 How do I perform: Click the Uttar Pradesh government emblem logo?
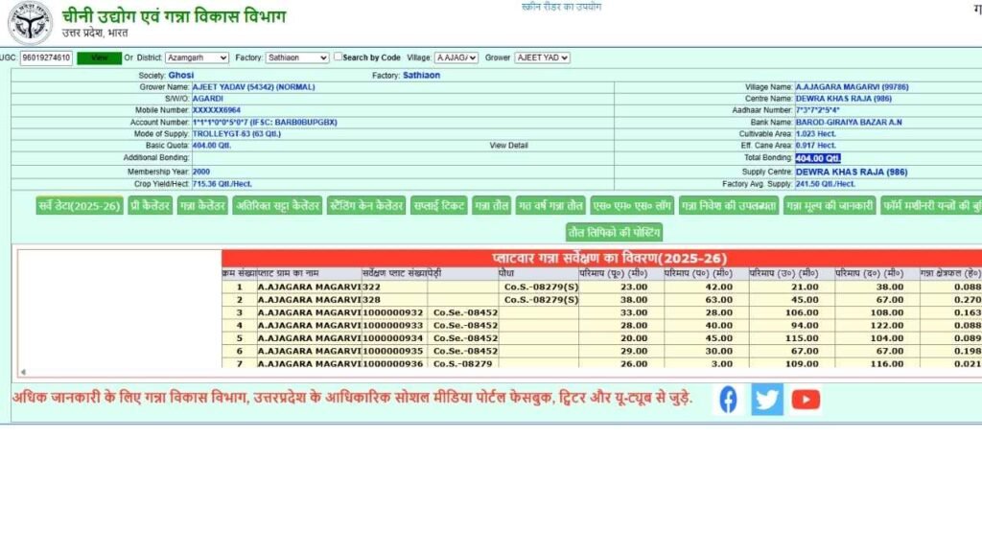click(x=30, y=22)
